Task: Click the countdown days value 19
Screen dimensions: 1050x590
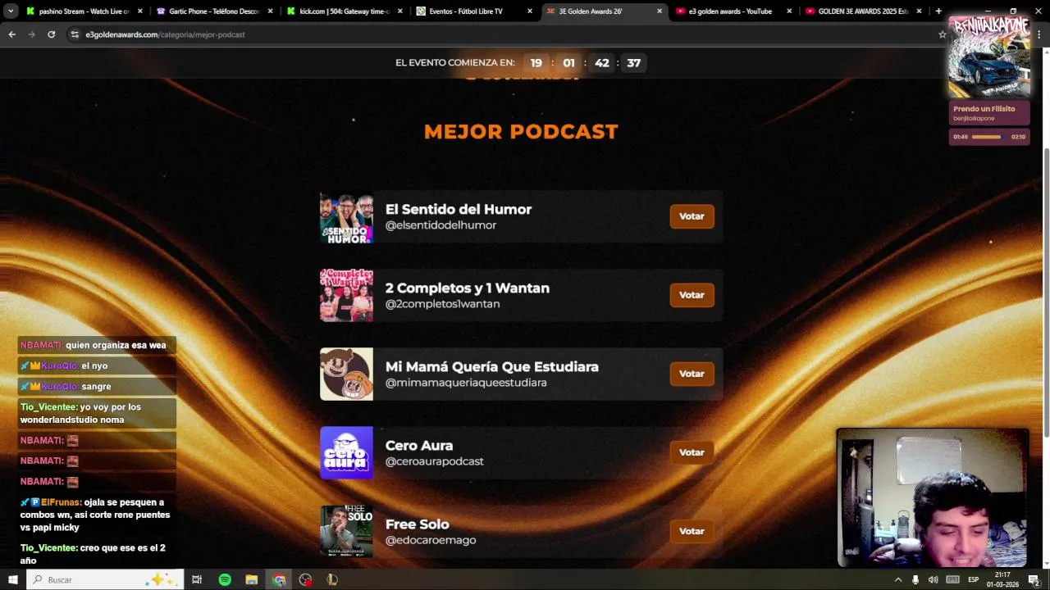Action: [x=536, y=63]
